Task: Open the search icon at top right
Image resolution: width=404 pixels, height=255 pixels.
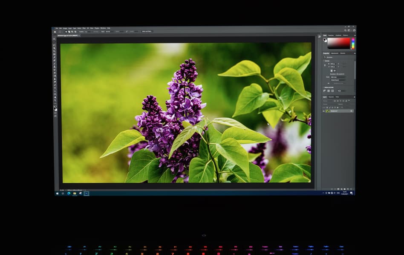Action: point(345,30)
